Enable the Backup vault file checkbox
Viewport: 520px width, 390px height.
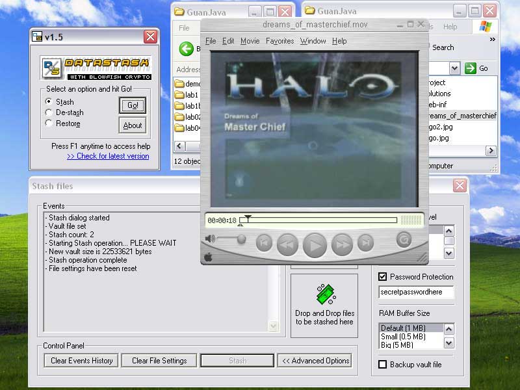click(383, 365)
